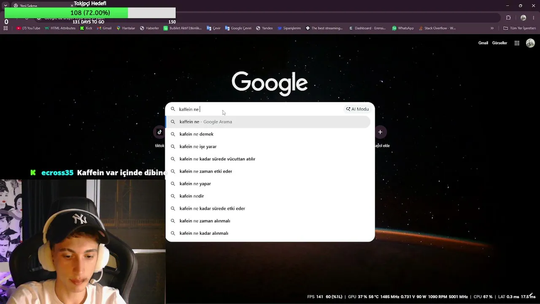The image size is (540, 304).
Task: Click the add shortcut plus button
Action: tap(380, 132)
